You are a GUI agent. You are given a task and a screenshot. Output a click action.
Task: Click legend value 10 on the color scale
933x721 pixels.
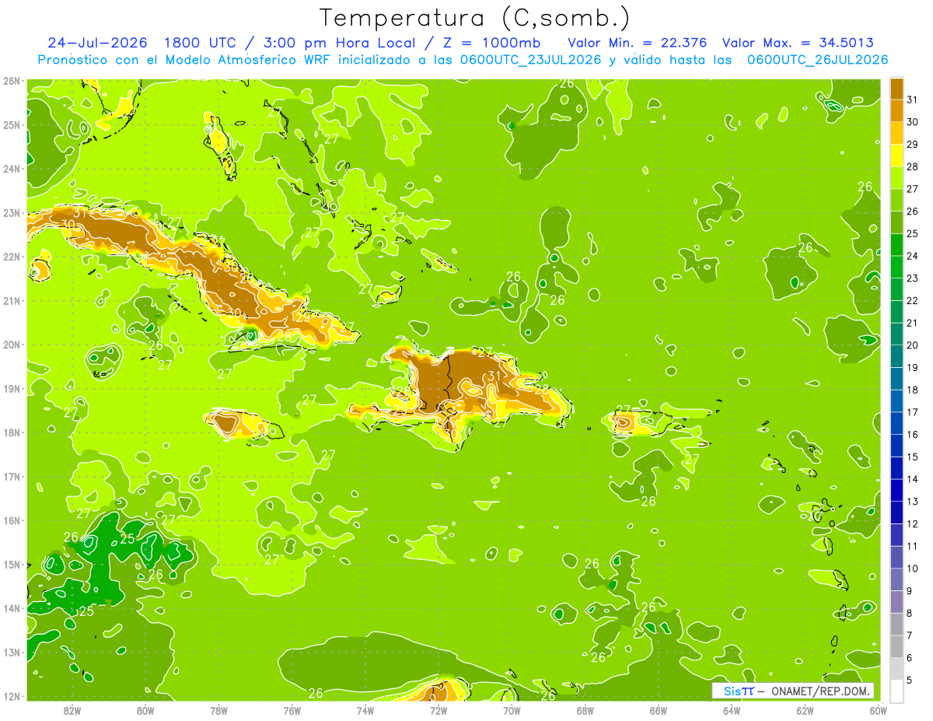tap(912, 569)
